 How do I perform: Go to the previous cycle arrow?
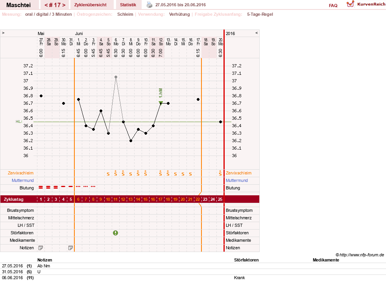pyautogui.click(x=46, y=5)
